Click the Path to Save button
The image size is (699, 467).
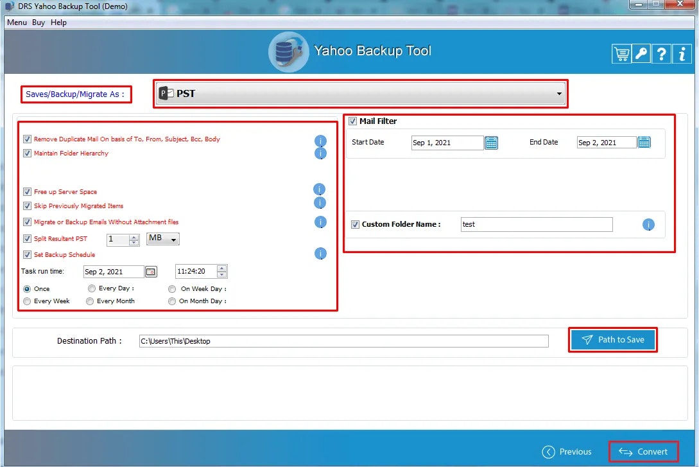point(613,340)
